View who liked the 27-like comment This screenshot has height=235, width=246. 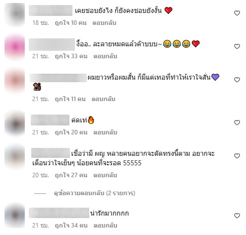[71, 175]
